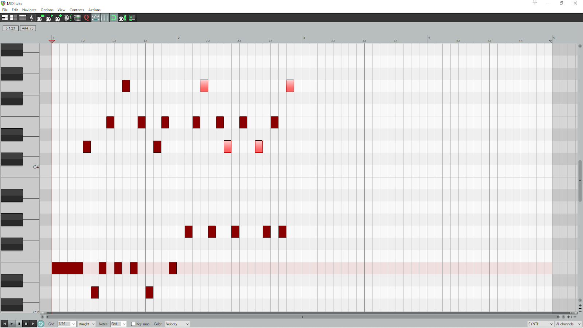Display notes as diamonds style
The image size is (583, 328).
tap(58, 17)
